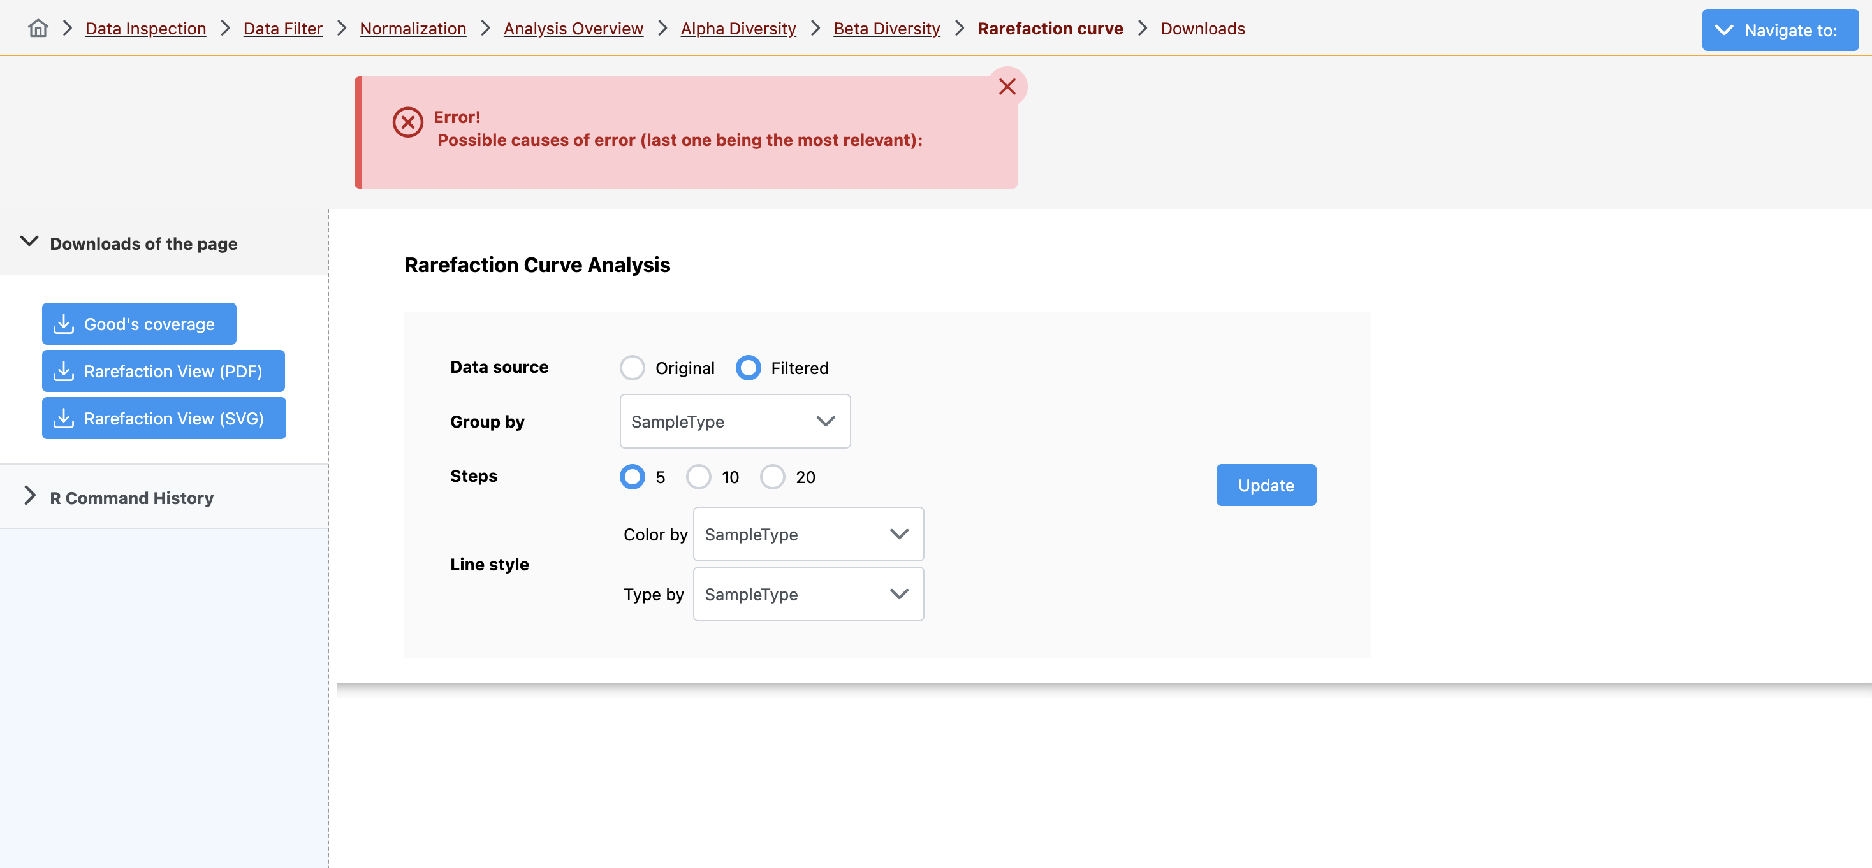Screen dimensions: 1872x868
Task: Select the Original data source radio
Action: coord(631,368)
